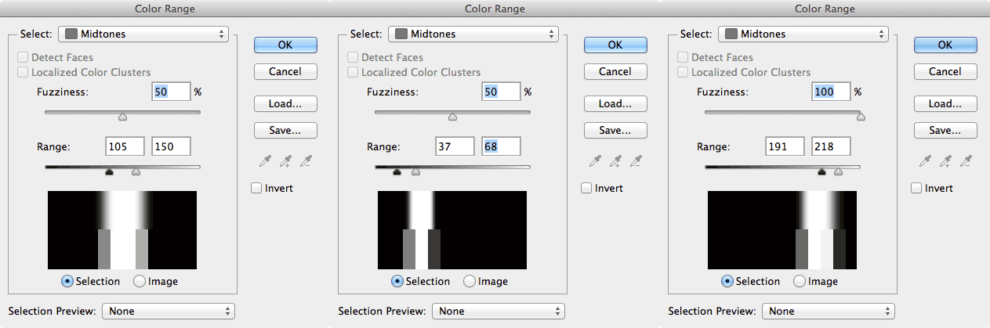Click Subtract from Sample eyedropper in left dialog

pos(306,161)
